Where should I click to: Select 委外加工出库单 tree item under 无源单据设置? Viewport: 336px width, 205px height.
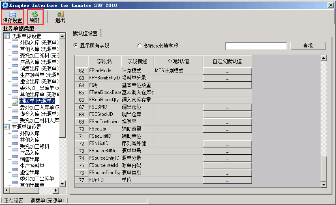pos(40,88)
